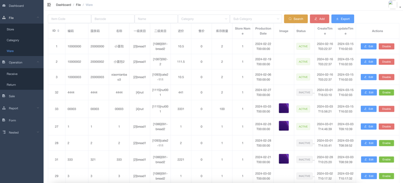Open the Dashboard sidebar item

point(22,6)
